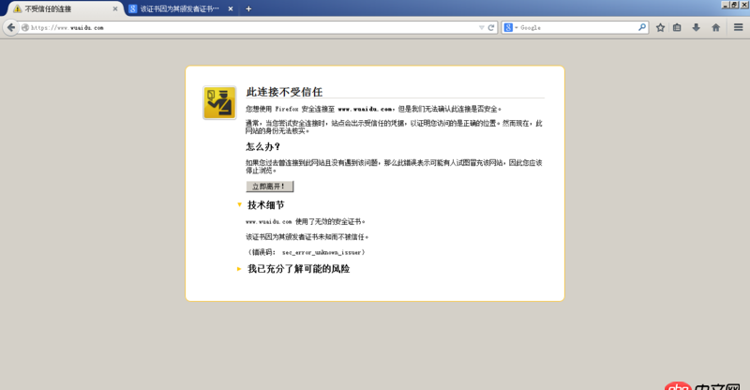Open the Firefox hamburger menu
The width and height of the screenshot is (750, 390).
tap(738, 27)
